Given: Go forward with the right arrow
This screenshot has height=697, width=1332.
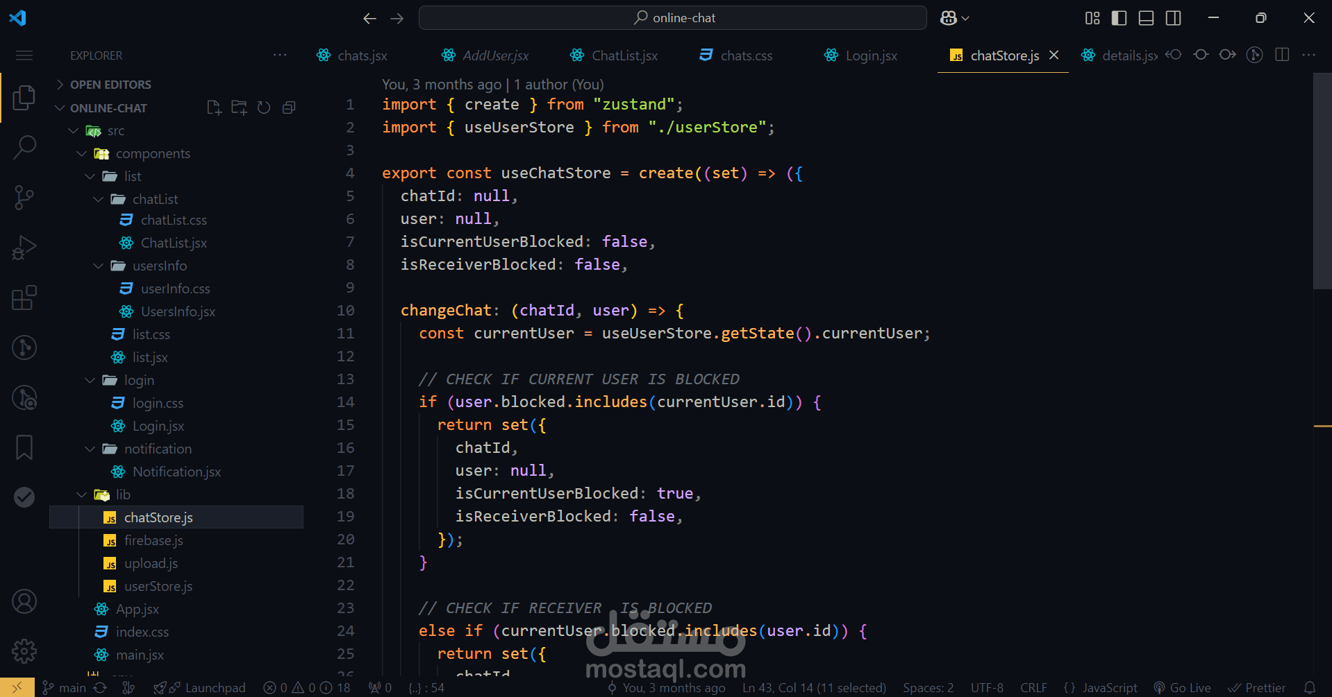Looking at the screenshot, I should (397, 18).
